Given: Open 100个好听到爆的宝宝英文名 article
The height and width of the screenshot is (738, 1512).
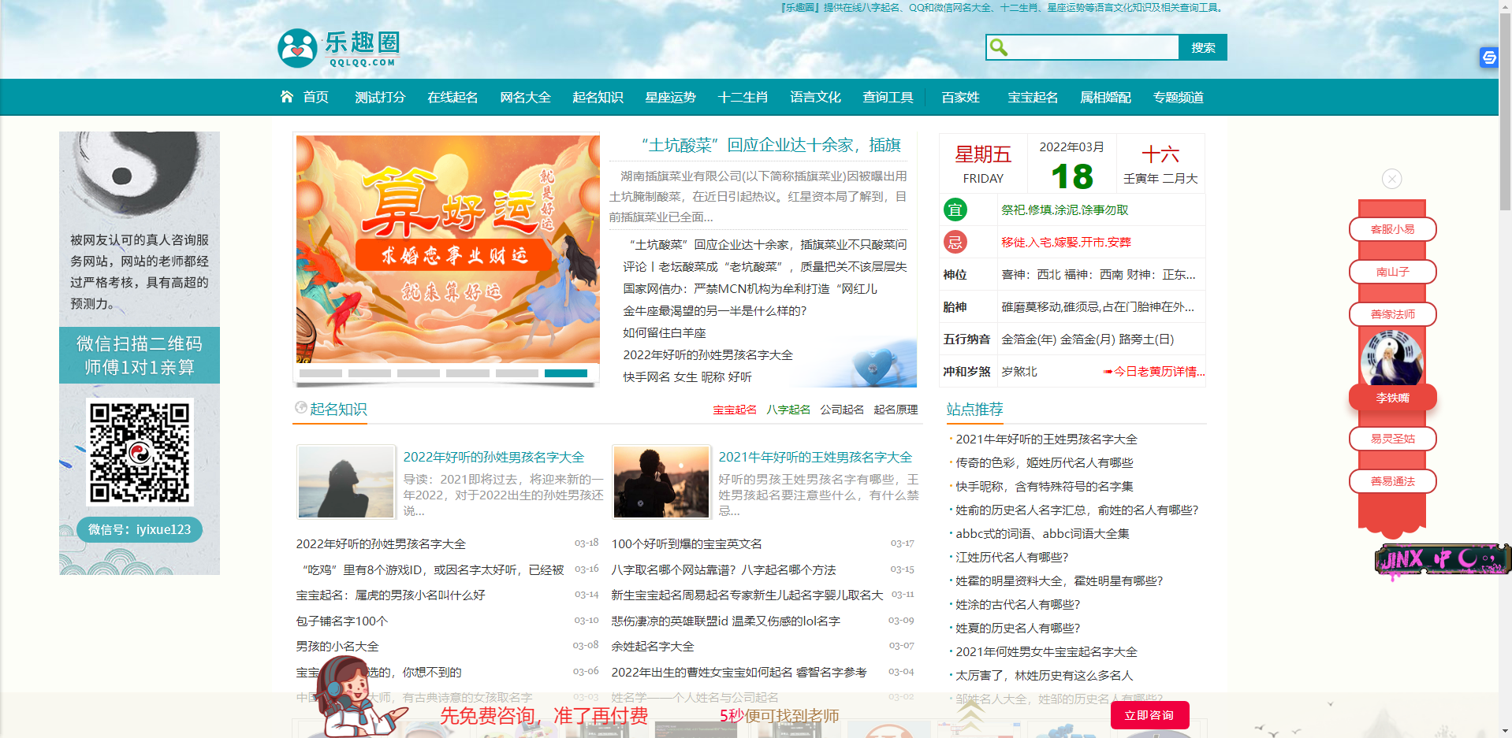Looking at the screenshot, I should point(687,543).
